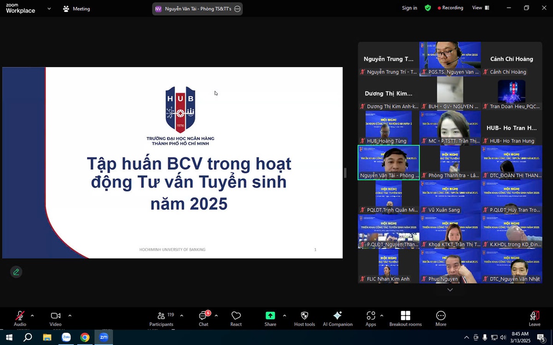Open Breakout rooms
Viewport: 553px width, 345px height.
pos(406,318)
